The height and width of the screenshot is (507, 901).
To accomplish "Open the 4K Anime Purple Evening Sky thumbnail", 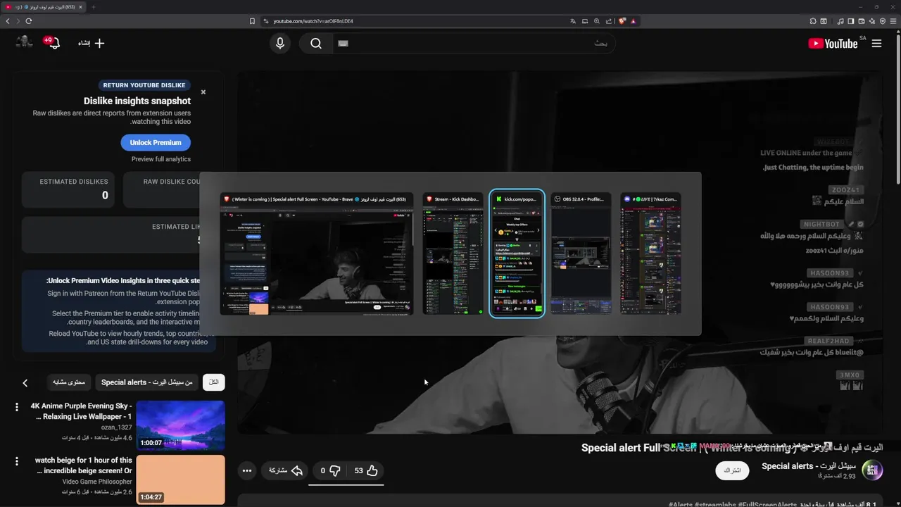I will (x=180, y=425).
